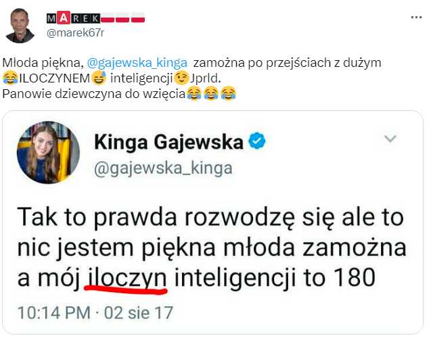Screen dimensions: 431x344
Task: Expand the quoted tweet chevron dropdown
Action: pyautogui.click(x=390, y=139)
